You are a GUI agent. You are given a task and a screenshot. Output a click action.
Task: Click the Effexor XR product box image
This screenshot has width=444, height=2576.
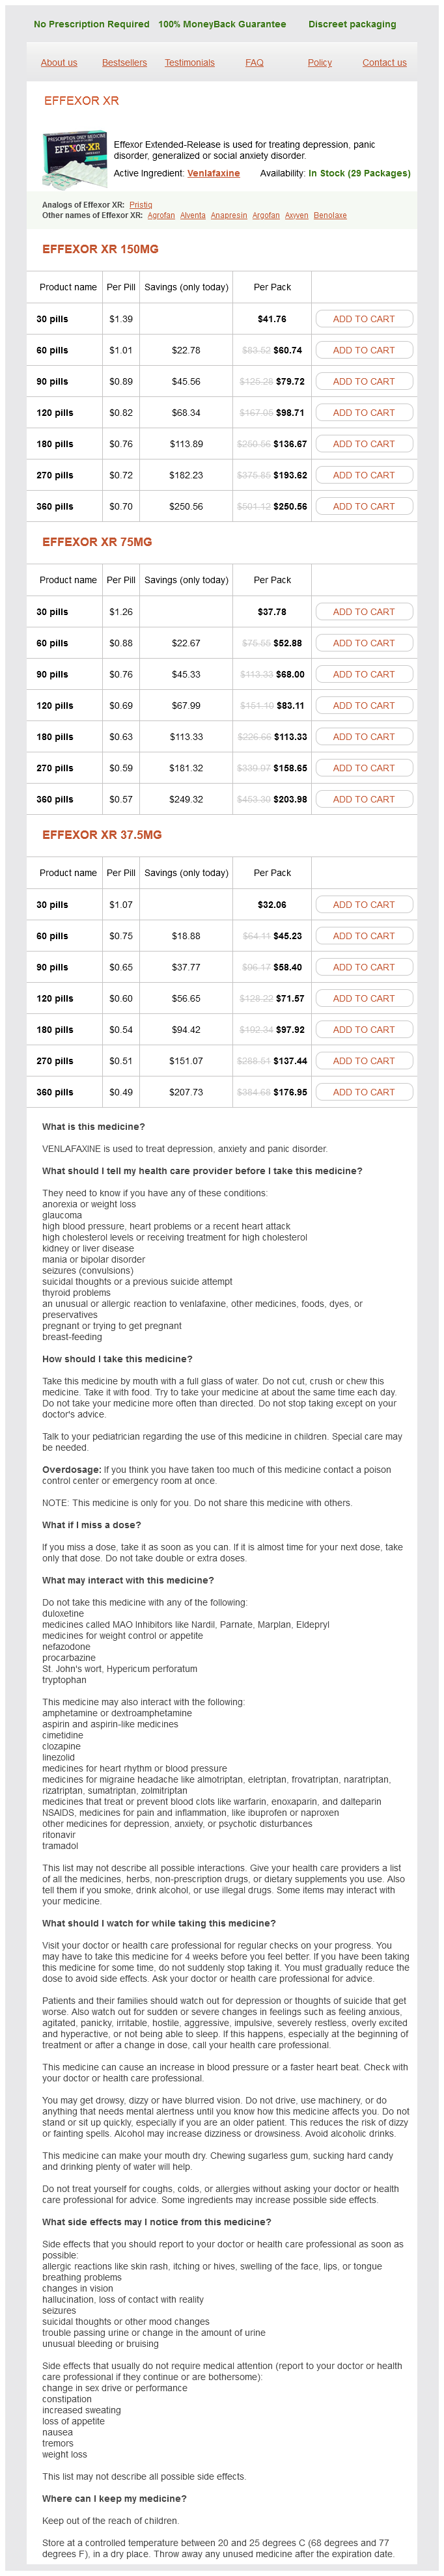(x=74, y=159)
